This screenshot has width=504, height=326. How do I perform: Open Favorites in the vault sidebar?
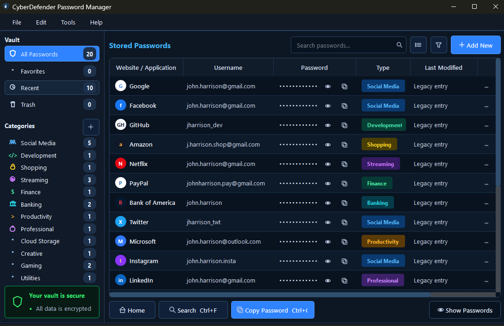(52, 71)
